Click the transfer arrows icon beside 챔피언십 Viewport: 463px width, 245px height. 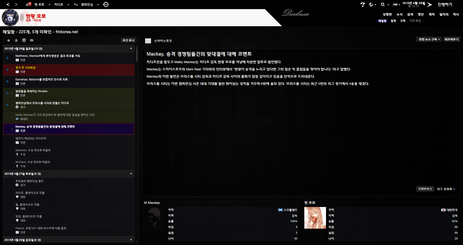pos(76,5)
